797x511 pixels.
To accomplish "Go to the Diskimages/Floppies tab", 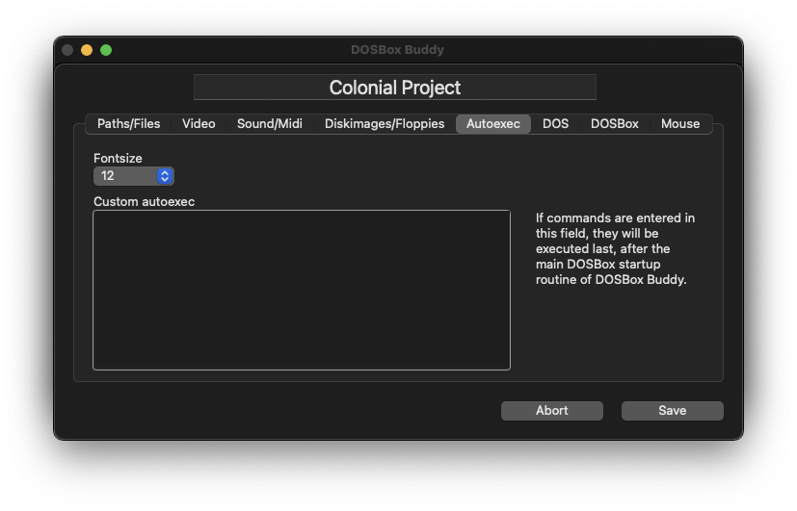I will (x=385, y=124).
